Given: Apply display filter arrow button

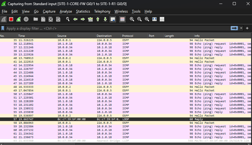Looking at the screenshot, I should 234,28.
